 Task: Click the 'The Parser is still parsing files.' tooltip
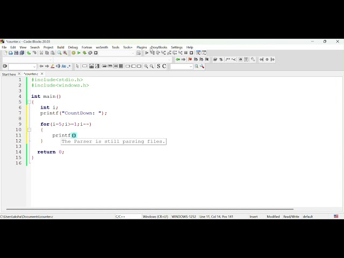pyautogui.click(x=113, y=141)
